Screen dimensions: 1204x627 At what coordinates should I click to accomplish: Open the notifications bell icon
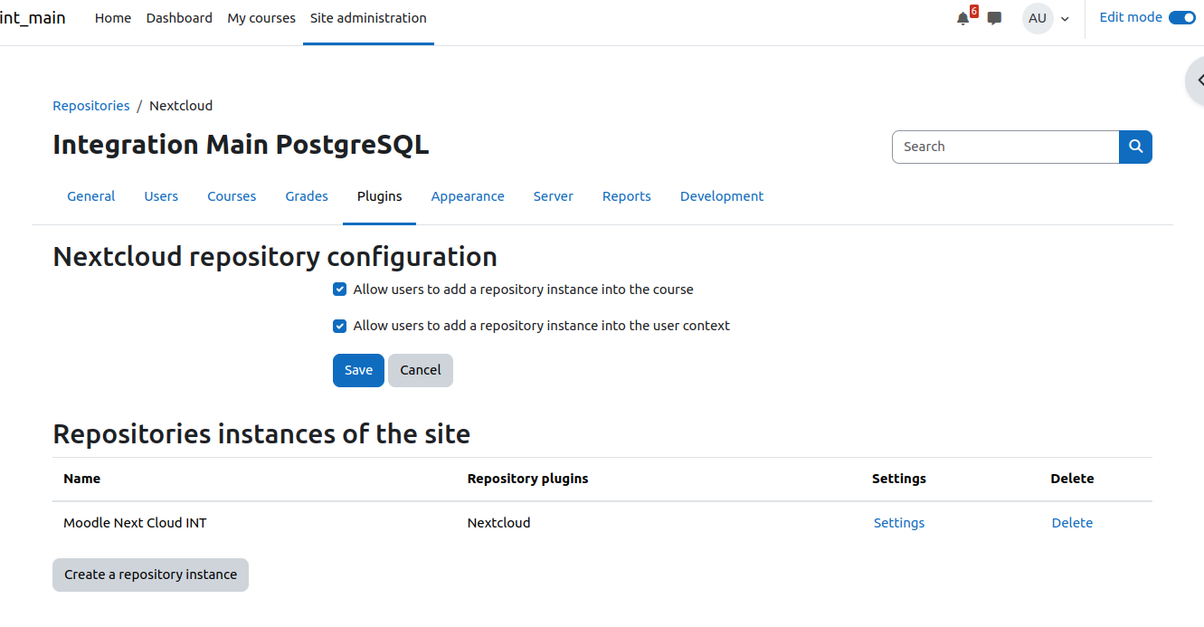click(x=963, y=18)
